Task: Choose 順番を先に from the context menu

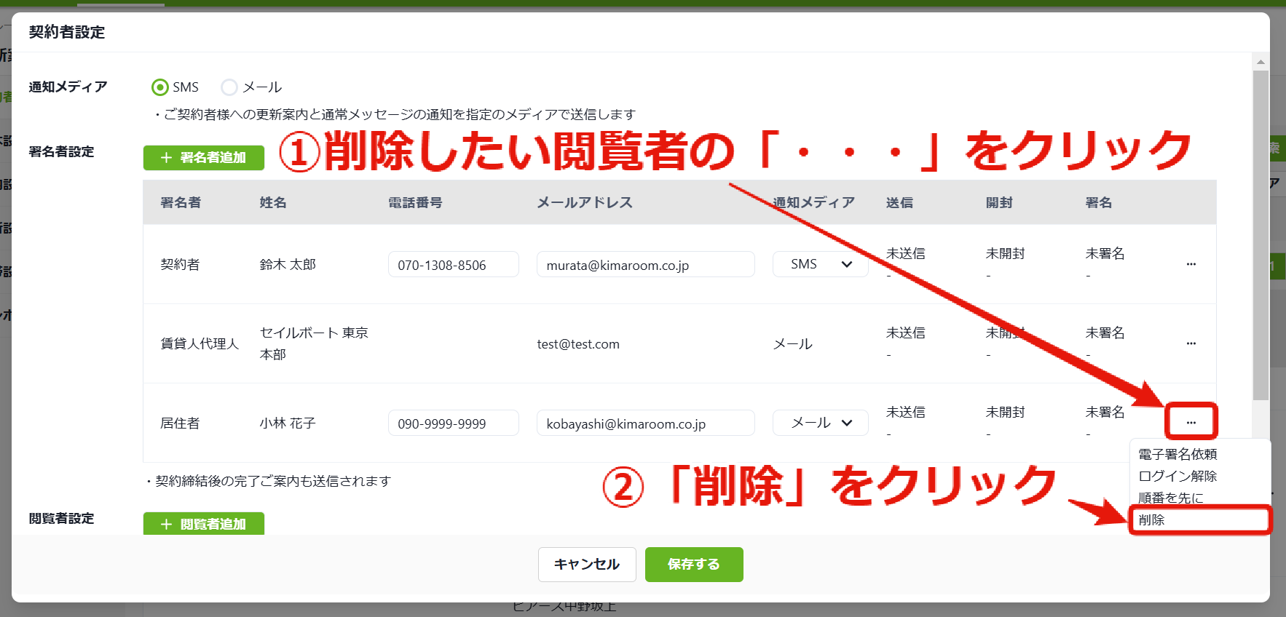Action: click(1171, 498)
